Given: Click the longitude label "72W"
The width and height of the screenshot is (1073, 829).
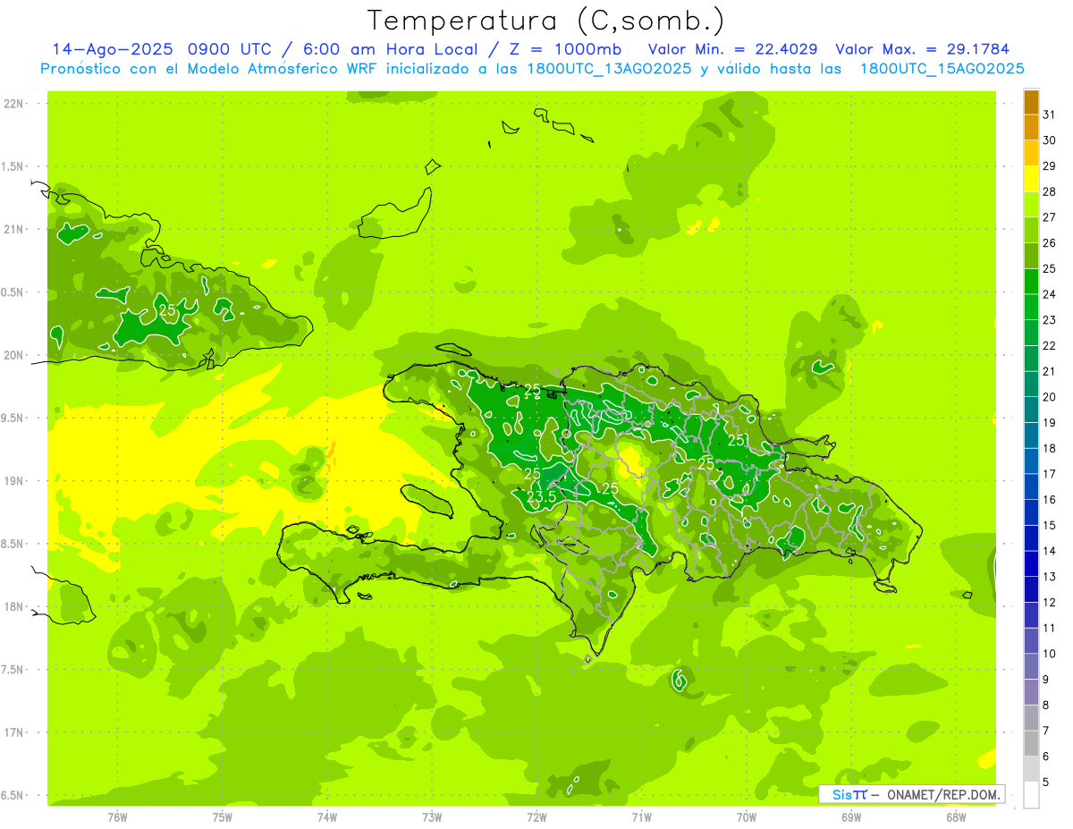Looking at the screenshot, I should [x=536, y=816].
